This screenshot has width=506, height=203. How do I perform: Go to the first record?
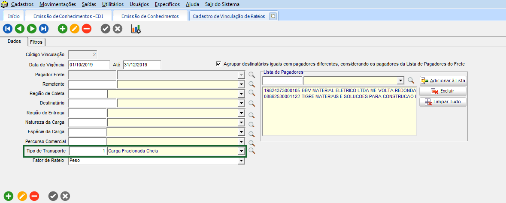click(x=8, y=29)
